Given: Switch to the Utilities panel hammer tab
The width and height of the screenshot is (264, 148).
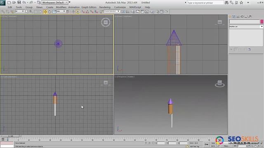Looking at the screenshot, I should click(250, 16).
